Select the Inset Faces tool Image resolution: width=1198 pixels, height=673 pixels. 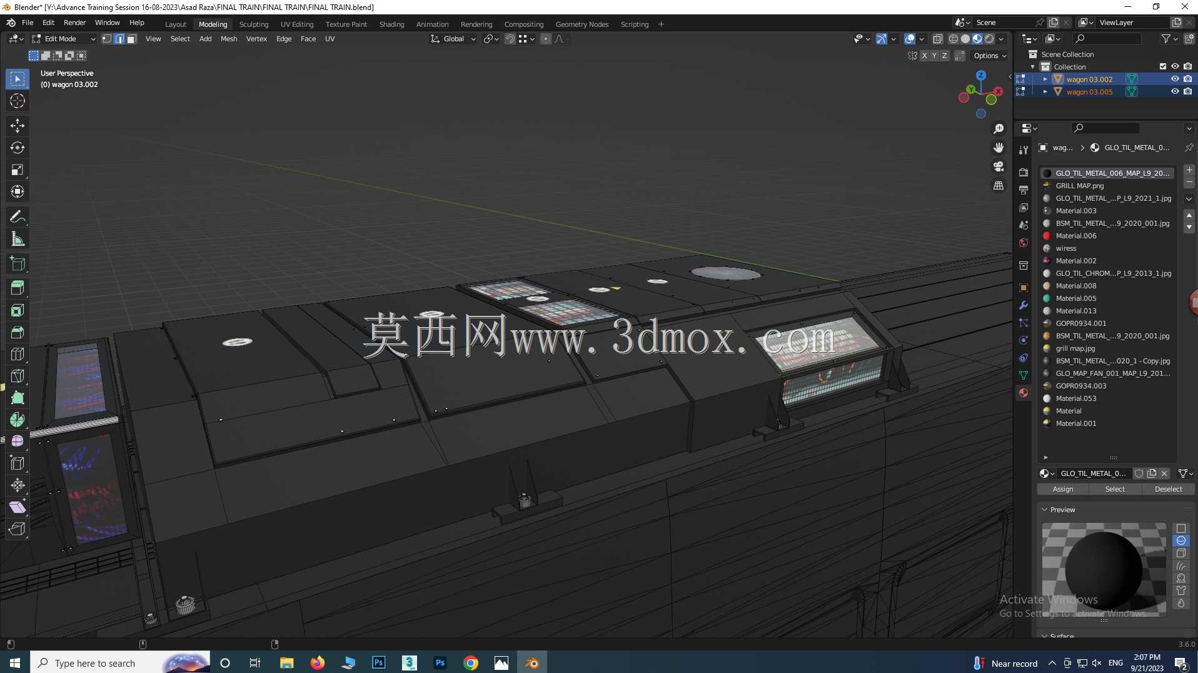[x=18, y=310]
